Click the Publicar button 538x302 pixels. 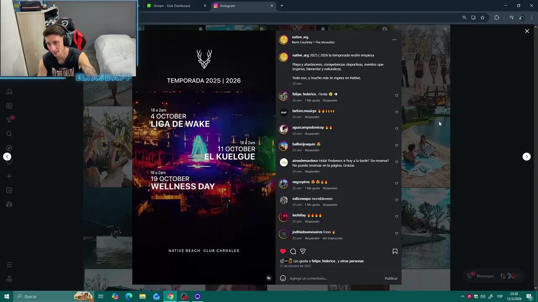(x=391, y=279)
